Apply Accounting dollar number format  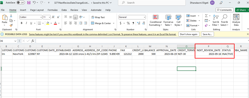point(120,23)
